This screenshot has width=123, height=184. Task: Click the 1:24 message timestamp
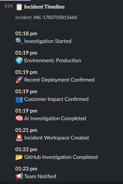[x=9, y=6]
